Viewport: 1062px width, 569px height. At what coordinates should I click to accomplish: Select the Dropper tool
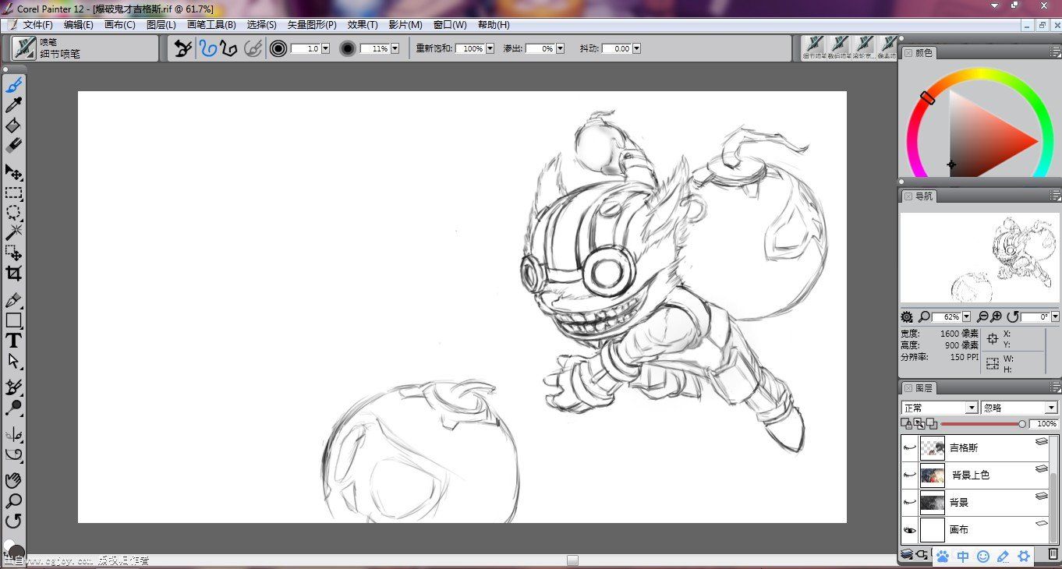13,105
